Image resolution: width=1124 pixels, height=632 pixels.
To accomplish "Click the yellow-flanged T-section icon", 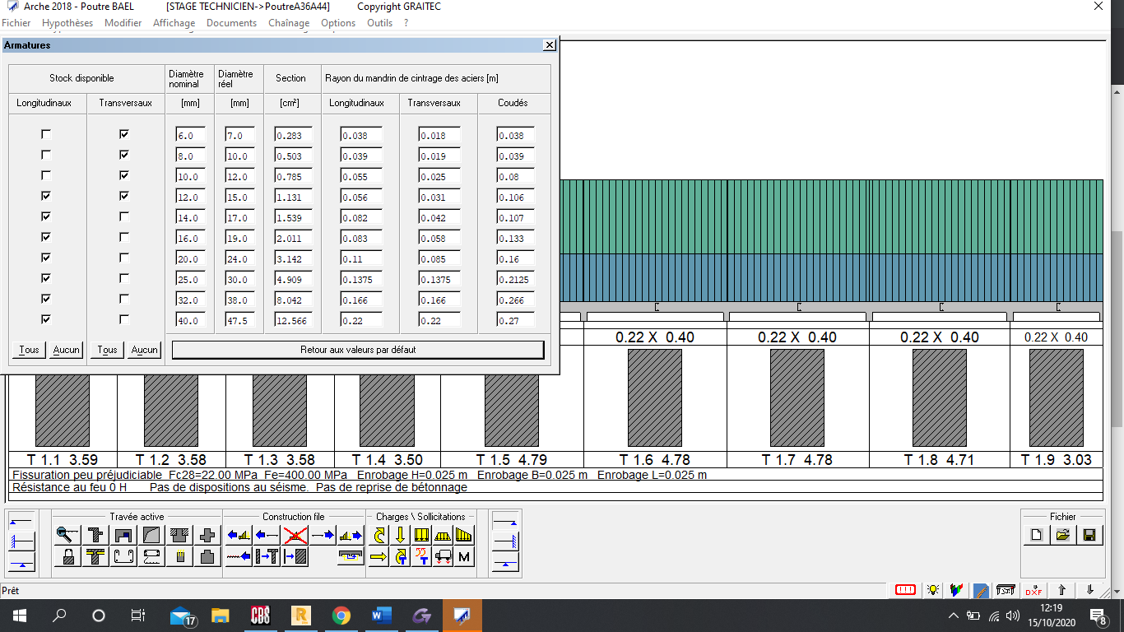I will click(95, 556).
